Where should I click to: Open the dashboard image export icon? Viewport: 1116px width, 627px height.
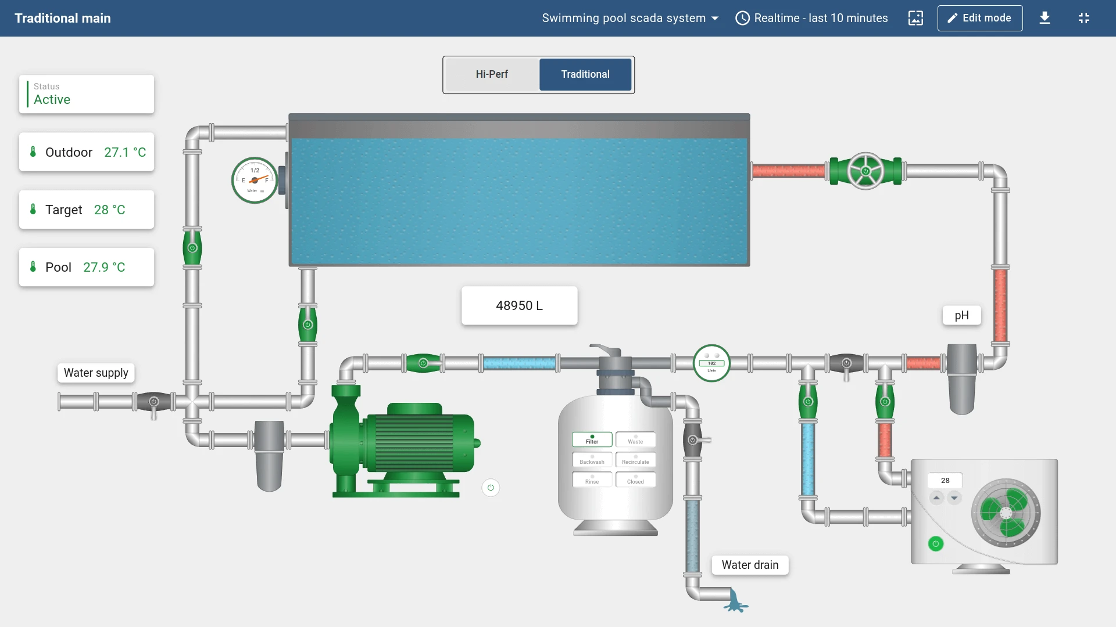915,18
